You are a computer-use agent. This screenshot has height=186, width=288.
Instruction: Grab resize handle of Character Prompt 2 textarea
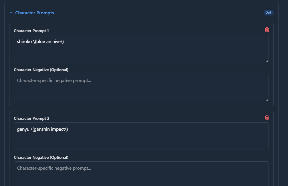click(x=267, y=148)
